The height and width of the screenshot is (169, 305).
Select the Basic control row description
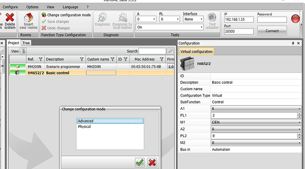pyautogui.click(x=57, y=73)
